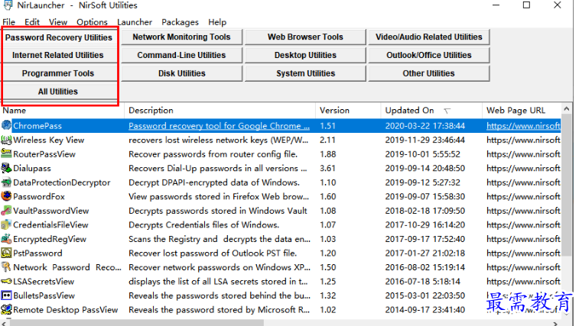Click "Recover lost password of Outlook PST file."
Image resolution: width=579 pixels, height=326 pixels.
(213, 253)
